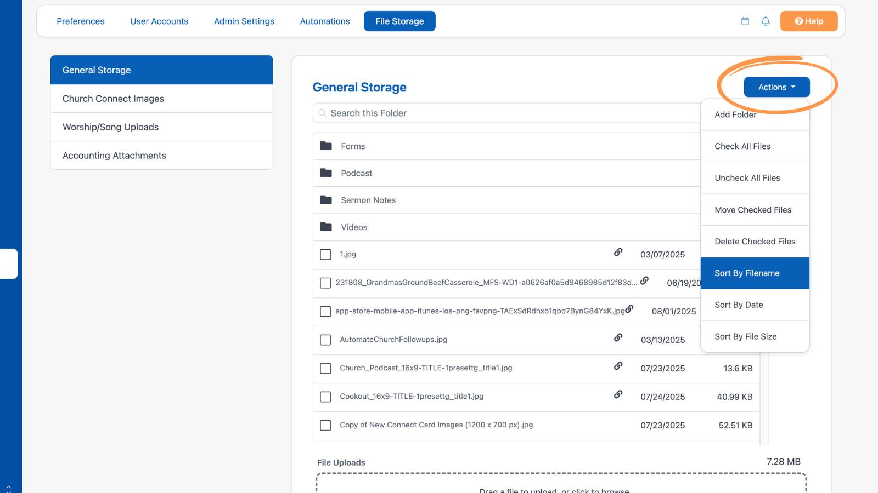Click size 13.6 KB value
The height and width of the screenshot is (493, 878).
[738, 369]
